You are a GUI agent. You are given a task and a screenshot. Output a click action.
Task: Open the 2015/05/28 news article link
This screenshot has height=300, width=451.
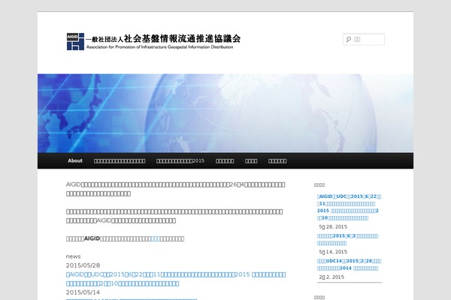click(x=176, y=279)
